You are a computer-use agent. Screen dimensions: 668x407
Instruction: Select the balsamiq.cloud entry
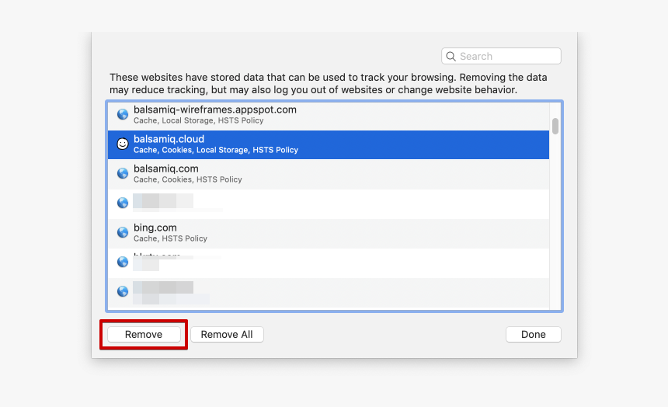point(329,145)
